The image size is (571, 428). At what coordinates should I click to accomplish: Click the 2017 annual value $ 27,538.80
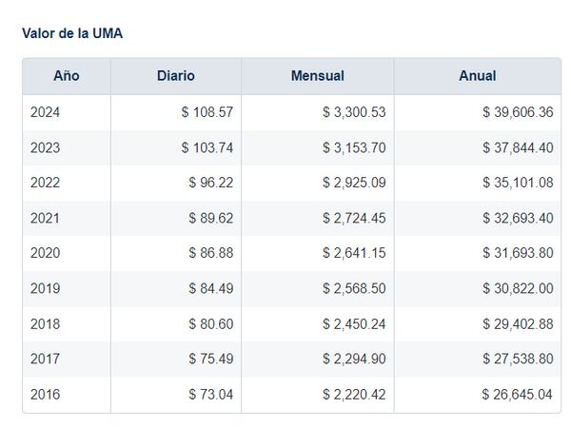pyautogui.click(x=518, y=359)
